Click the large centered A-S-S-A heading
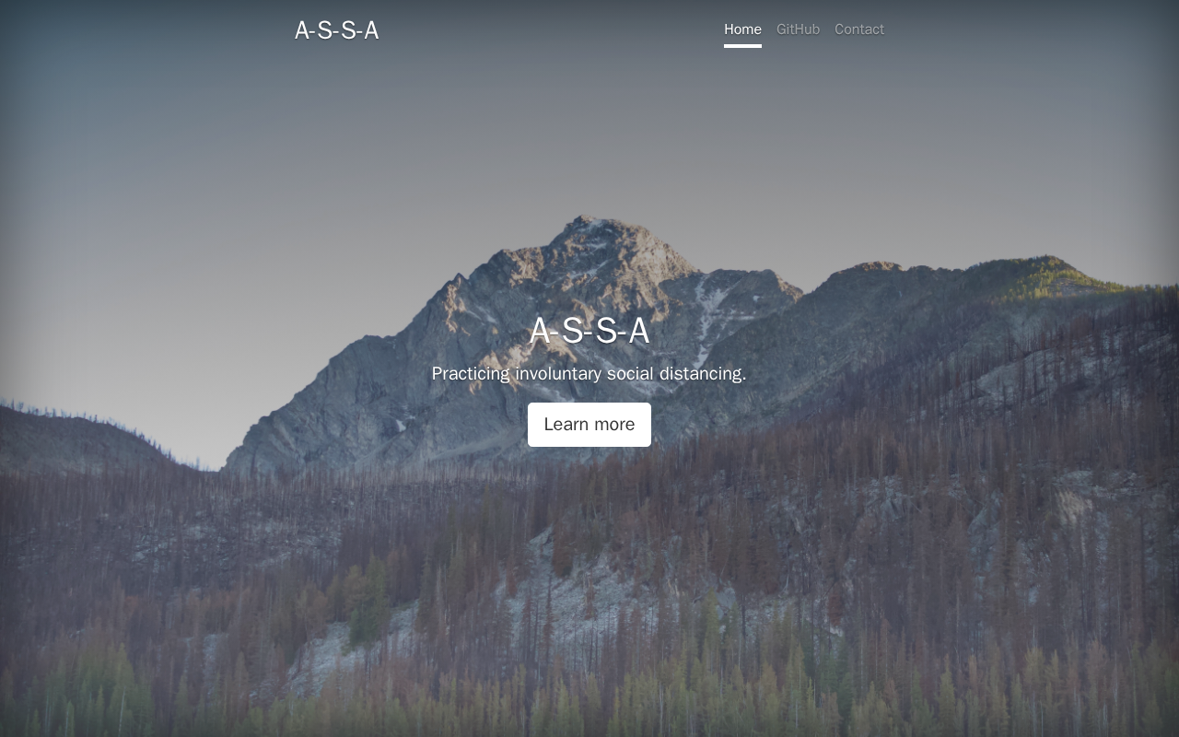The image size is (1179, 737). (x=589, y=331)
